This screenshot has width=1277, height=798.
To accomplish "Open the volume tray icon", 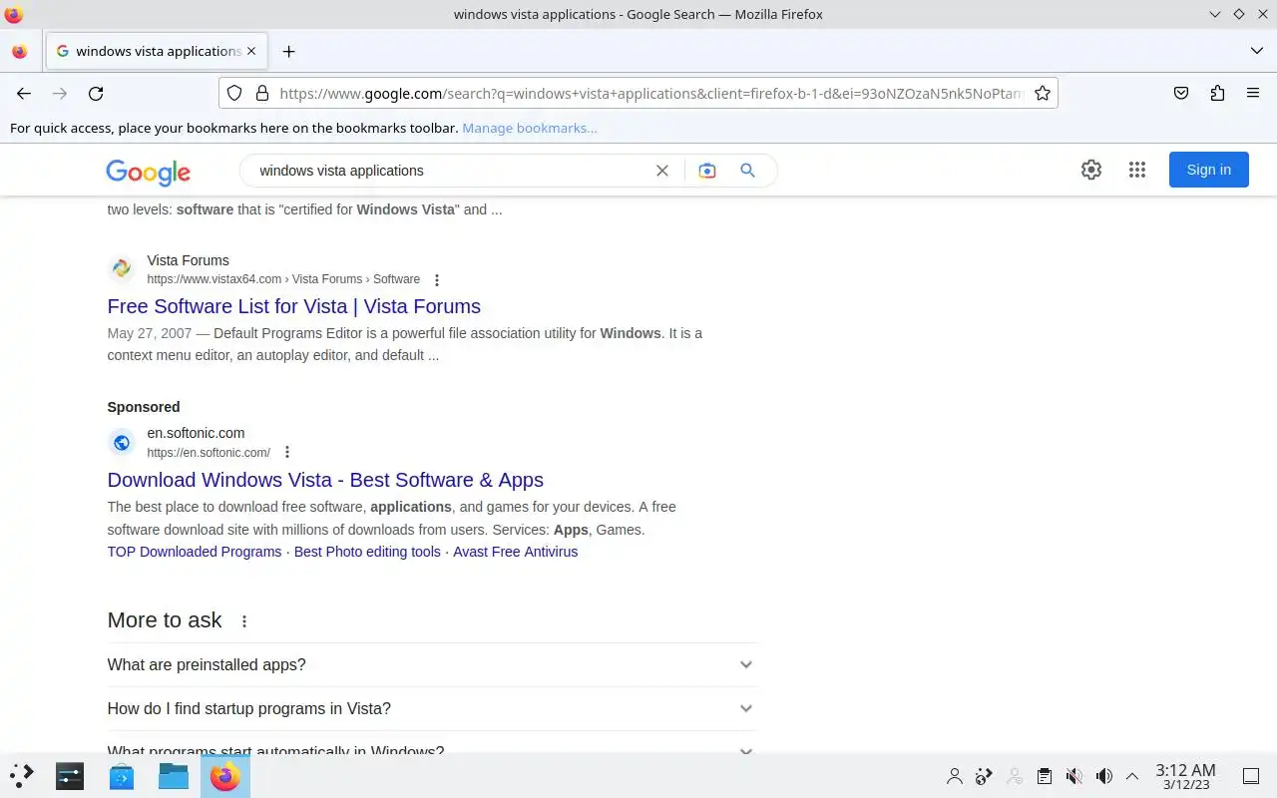I will pyautogui.click(x=1103, y=776).
